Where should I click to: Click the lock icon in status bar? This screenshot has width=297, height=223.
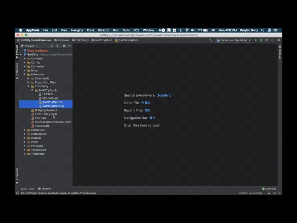click(269, 193)
